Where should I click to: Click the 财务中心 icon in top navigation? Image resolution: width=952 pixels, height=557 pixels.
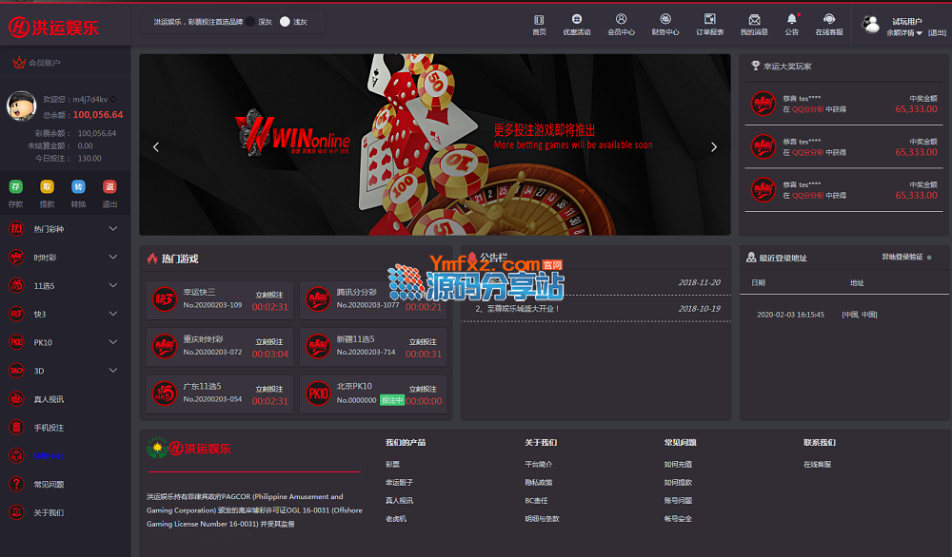click(665, 19)
